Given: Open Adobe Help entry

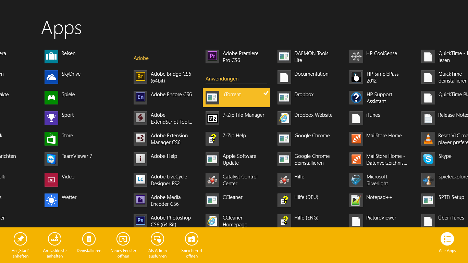Looking at the screenshot, I should 164,159.
